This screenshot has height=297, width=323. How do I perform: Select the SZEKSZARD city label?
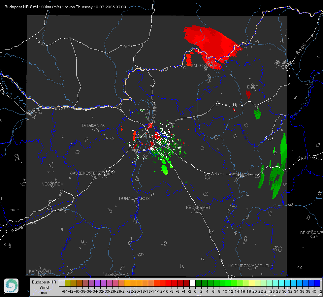(x=116, y=274)
